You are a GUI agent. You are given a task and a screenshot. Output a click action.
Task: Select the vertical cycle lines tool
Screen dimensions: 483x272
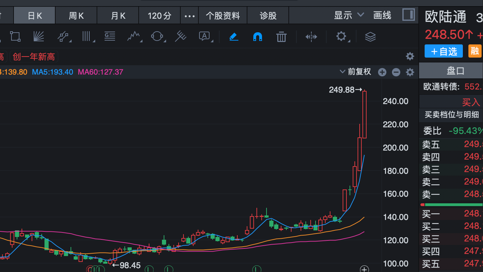[86, 36]
